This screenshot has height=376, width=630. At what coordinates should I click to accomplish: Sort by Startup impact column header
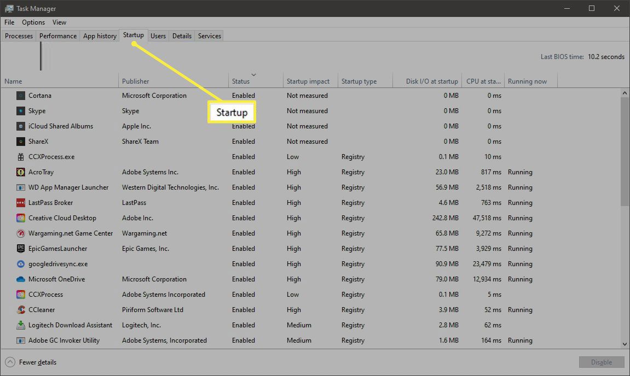click(310, 81)
